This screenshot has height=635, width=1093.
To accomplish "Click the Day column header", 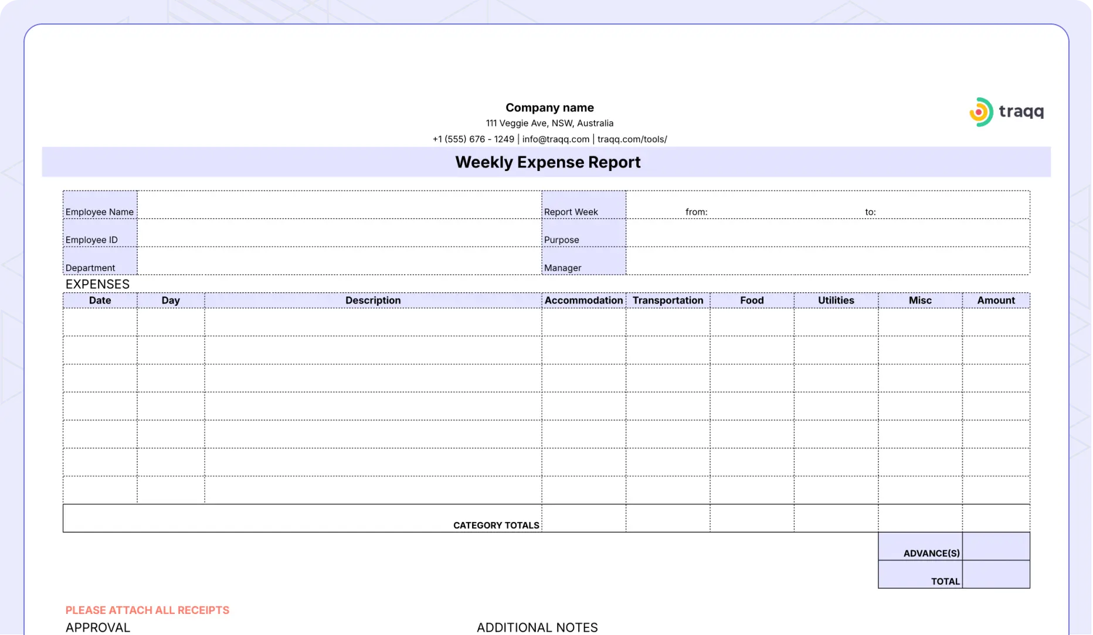I will [x=171, y=301].
